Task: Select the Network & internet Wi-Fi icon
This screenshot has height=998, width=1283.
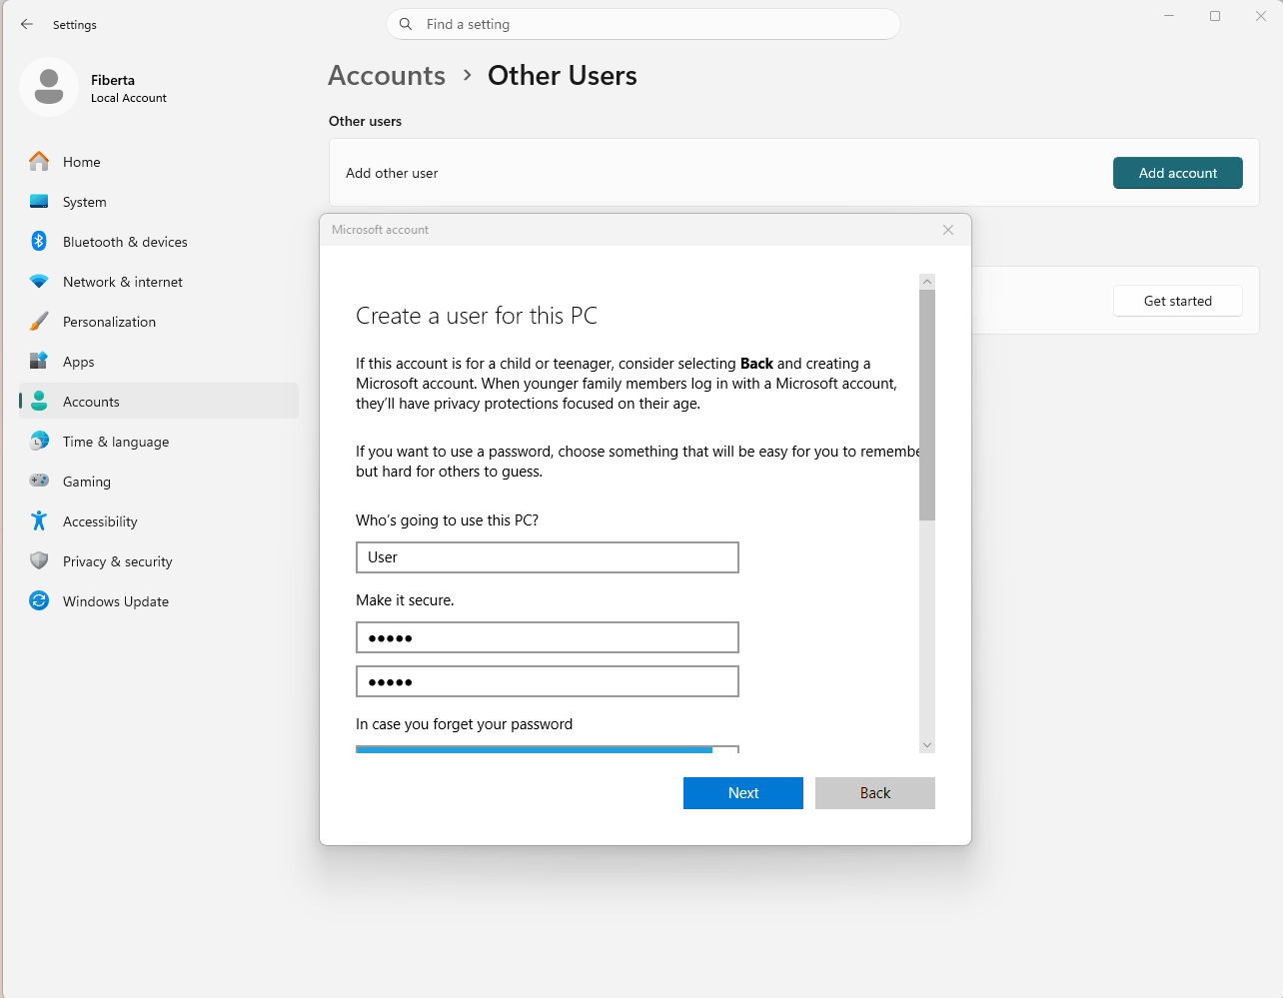Action: (39, 282)
